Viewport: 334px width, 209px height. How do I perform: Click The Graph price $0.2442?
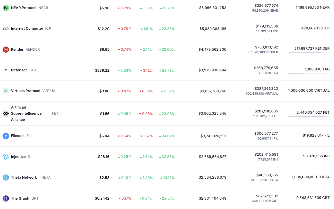pyautogui.click(x=102, y=199)
